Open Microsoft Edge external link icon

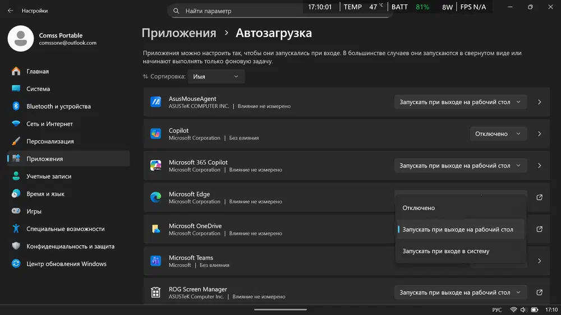pos(539,197)
